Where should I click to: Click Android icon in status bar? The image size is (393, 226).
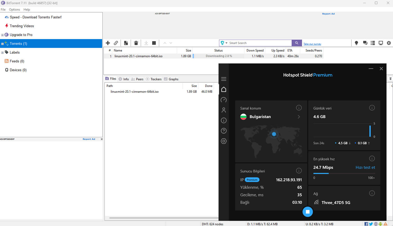(380, 224)
